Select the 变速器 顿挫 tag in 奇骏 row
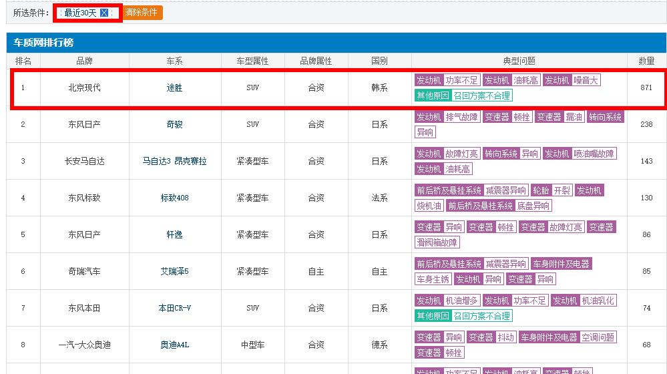 pyautogui.click(x=507, y=117)
